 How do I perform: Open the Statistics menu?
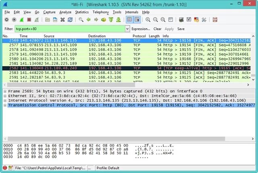[82, 12]
